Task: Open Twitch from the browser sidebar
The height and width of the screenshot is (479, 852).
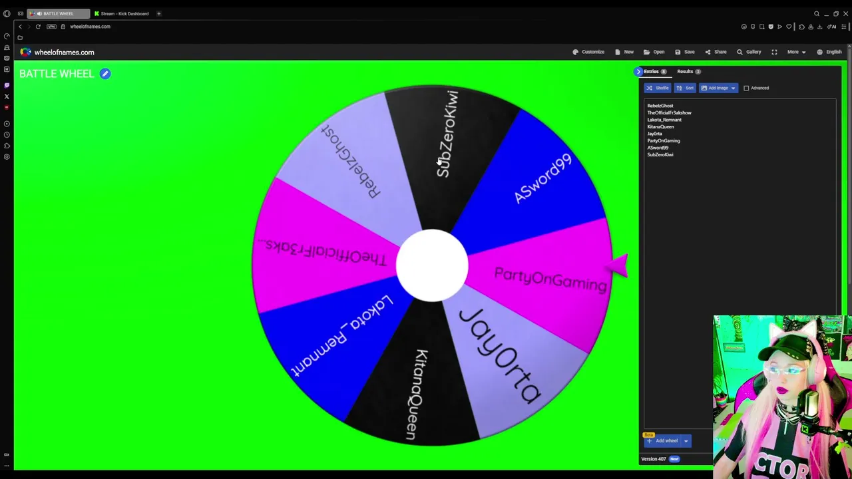Action: (7, 84)
